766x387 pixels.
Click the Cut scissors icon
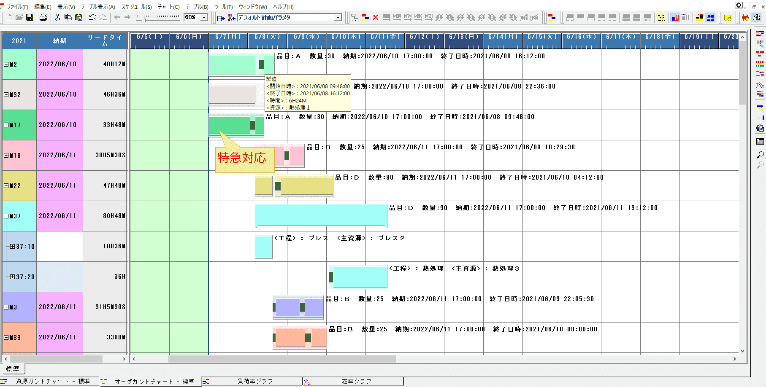tap(57, 17)
